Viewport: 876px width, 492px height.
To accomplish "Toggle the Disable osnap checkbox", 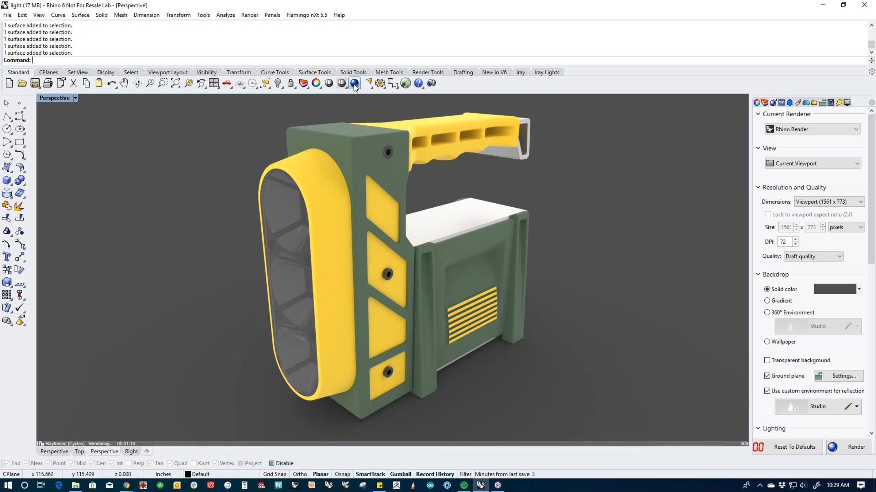I will point(272,463).
